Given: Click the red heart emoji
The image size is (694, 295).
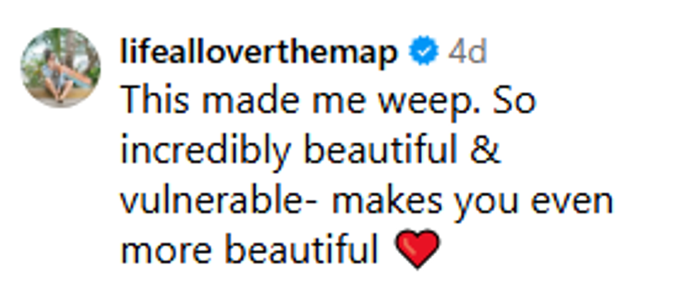Looking at the screenshot, I should (418, 250).
